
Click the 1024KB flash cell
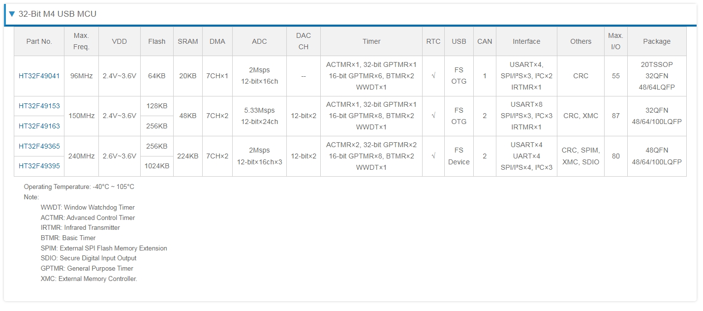coord(157,166)
